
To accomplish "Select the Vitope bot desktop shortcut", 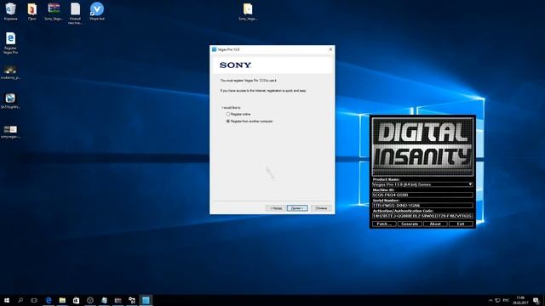I will 97,11.
